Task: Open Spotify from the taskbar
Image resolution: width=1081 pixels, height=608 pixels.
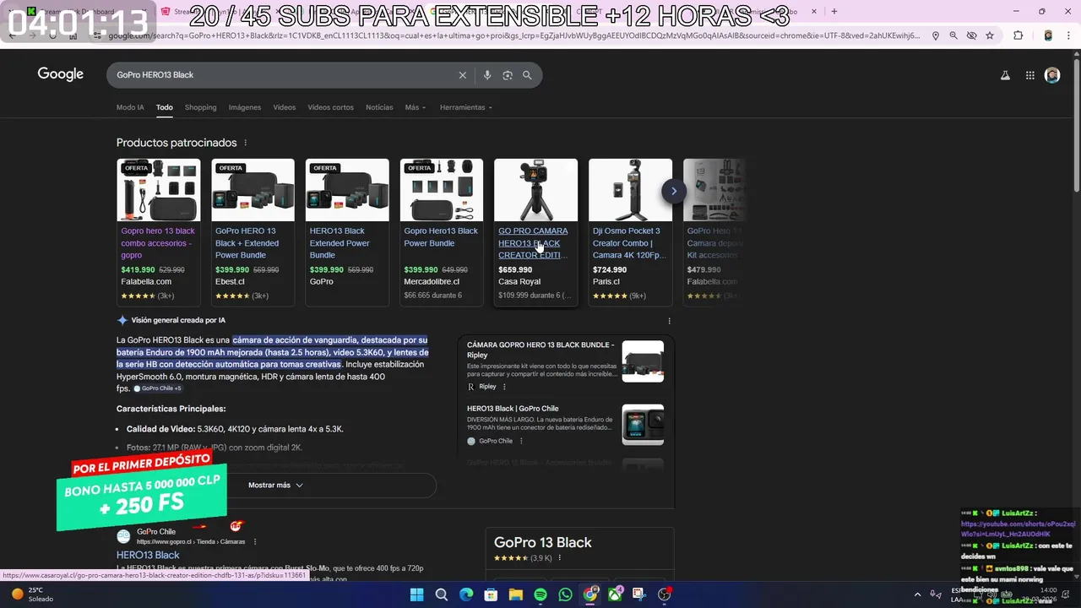Action: click(540, 594)
